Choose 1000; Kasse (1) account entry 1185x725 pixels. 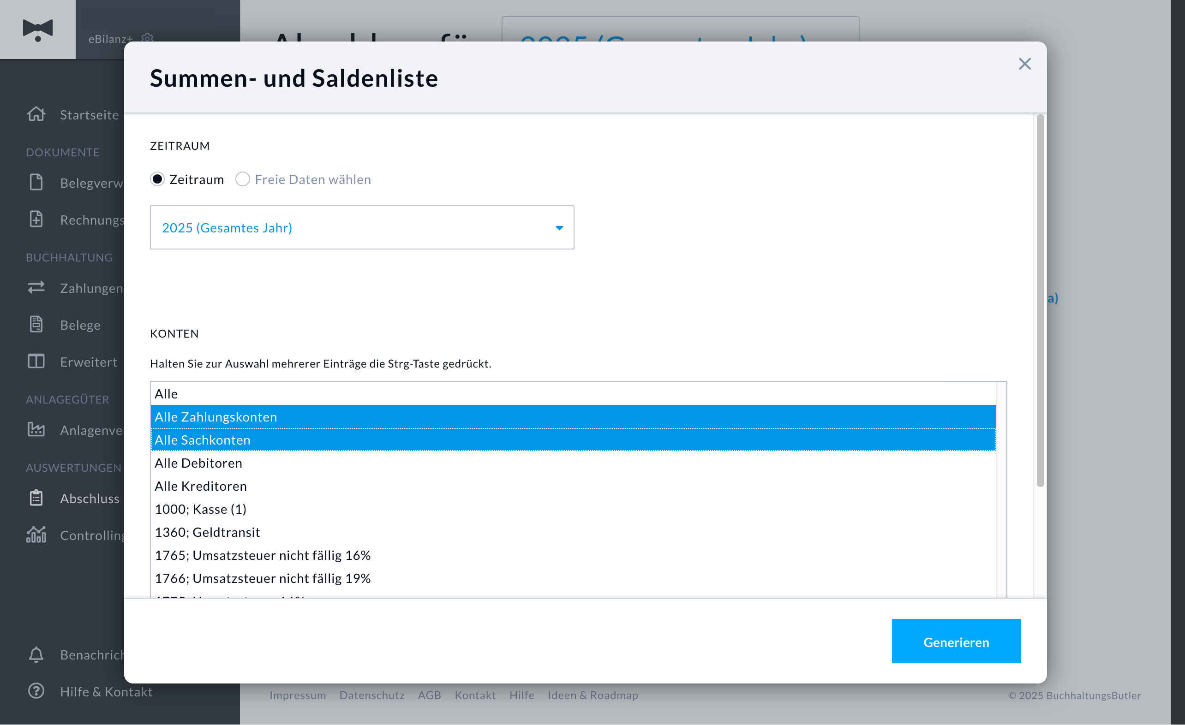(x=573, y=509)
